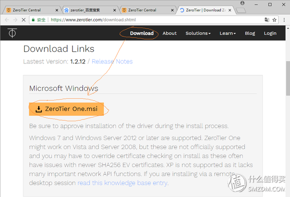Expand the Solutions dropdown menu

[x=198, y=33]
